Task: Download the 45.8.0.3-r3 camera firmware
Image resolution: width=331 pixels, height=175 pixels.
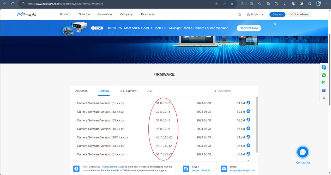Action: coord(248,128)
